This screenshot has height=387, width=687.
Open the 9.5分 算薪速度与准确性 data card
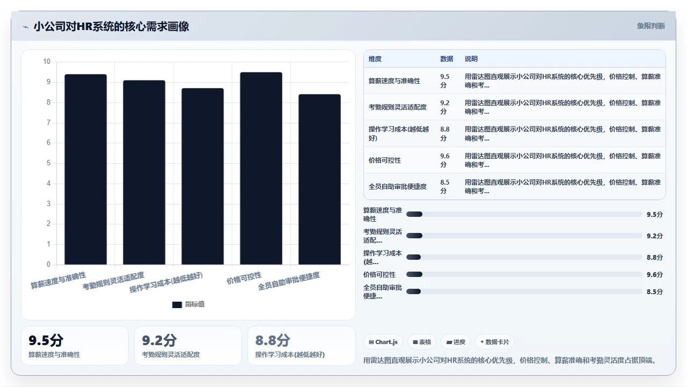point(75,346)
